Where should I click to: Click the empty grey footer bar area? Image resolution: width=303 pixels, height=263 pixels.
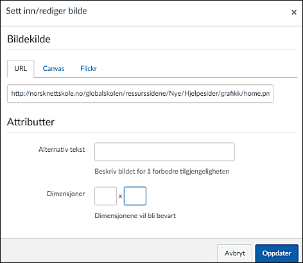107,251
